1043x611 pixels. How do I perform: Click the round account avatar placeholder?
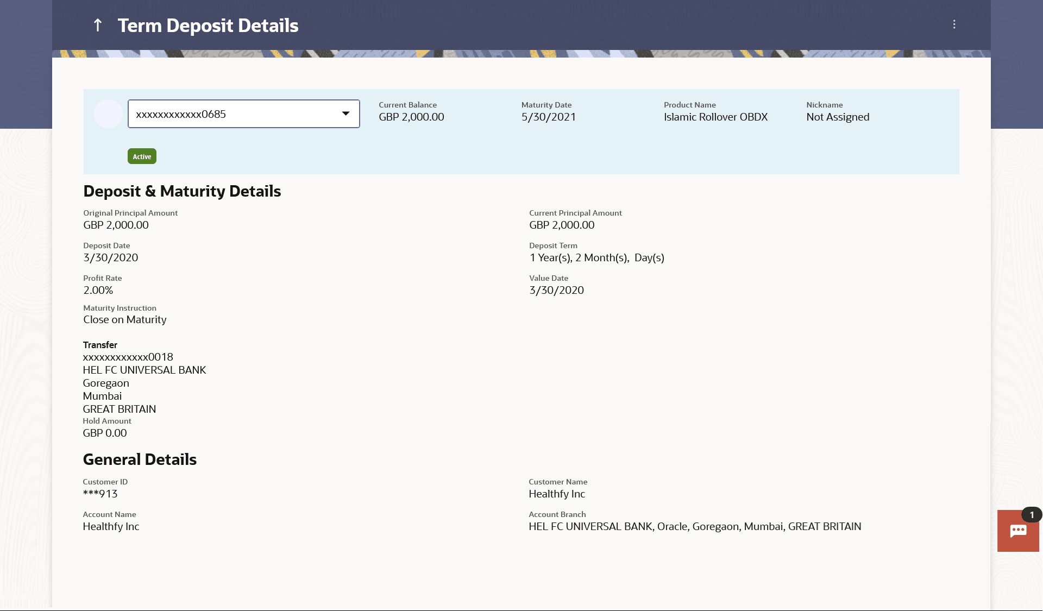(x=108, y=114)
